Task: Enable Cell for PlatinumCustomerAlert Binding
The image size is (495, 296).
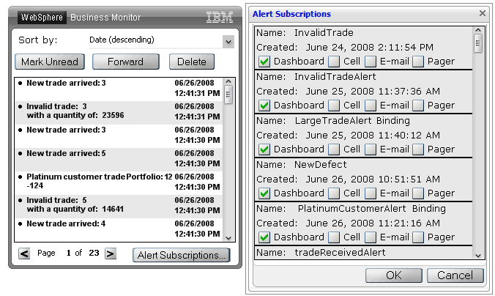Action: pos(334,237)
